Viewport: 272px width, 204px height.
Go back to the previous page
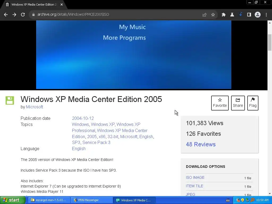point(6,15)
